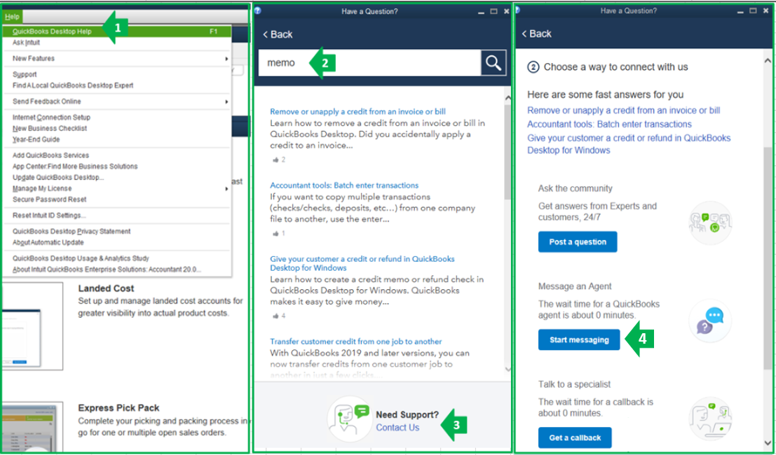Close the middle Have a Question window
The width and height of the screenshot is (776, 455).
point(506,11)
